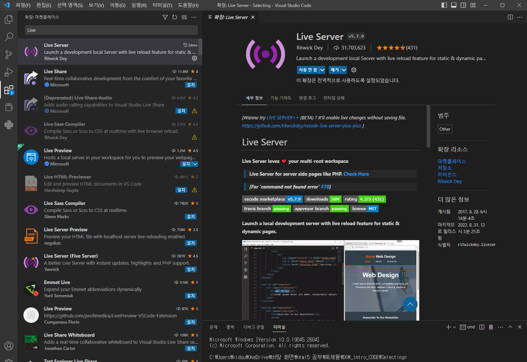The width and height of the screenshot is (527, 362).
Task: Switch to the 문제 panel tab
Action: click(x=214, y=327)
